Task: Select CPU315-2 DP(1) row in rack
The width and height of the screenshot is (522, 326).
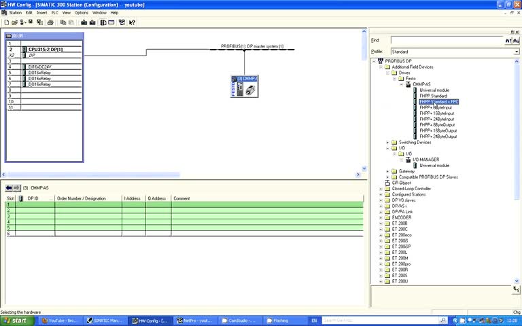Action: click(44, 49)
